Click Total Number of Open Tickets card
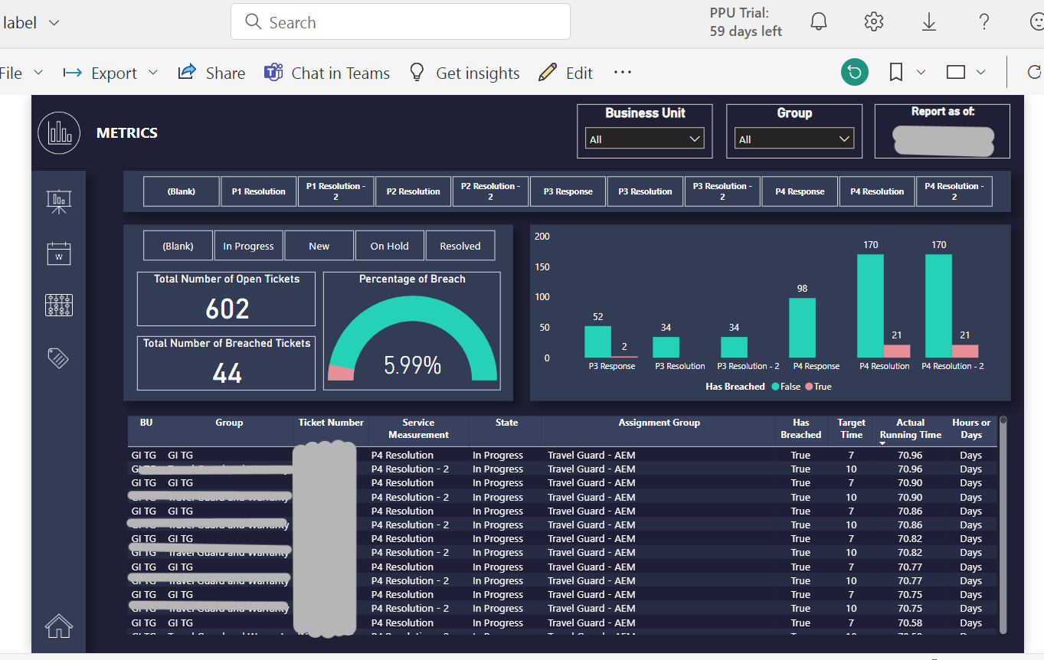 click(226, 299)
